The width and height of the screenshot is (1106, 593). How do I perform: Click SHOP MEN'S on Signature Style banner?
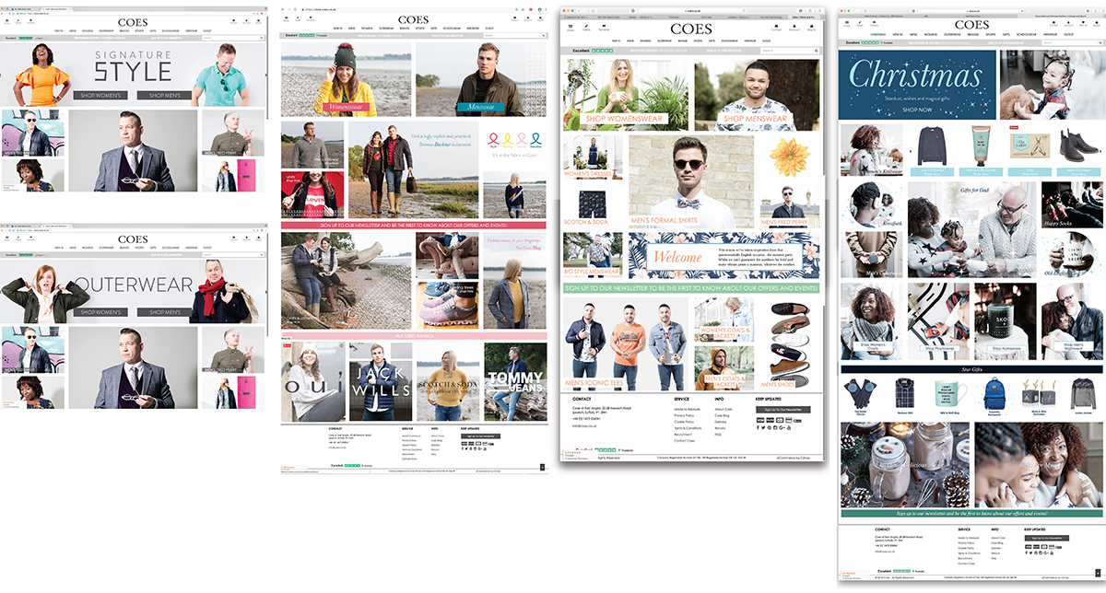164,95
